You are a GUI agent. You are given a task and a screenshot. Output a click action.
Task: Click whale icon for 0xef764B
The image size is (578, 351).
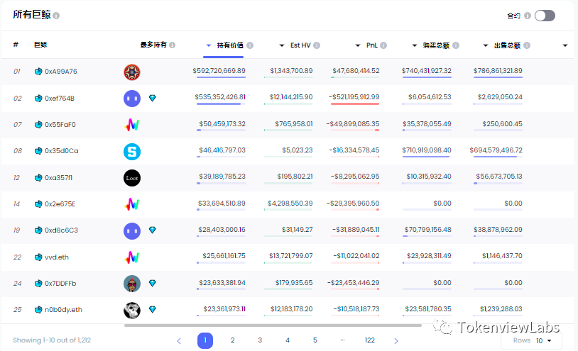(x=38, y=99)
